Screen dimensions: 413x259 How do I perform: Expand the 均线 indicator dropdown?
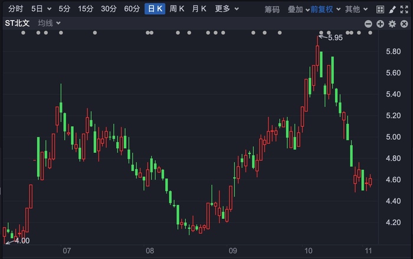pyautogui.click(x=49, y=23)
